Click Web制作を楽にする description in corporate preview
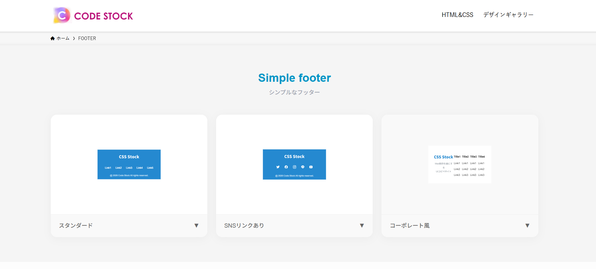The height and width of the screenshot is (269, 596). point(443,167)
